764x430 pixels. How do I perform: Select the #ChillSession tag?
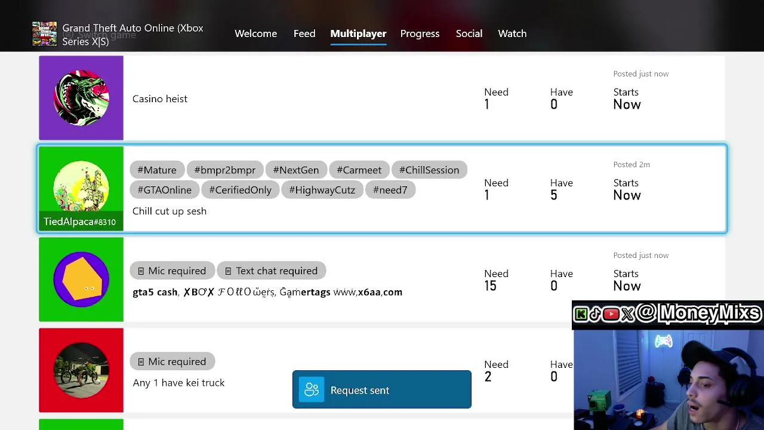point(429,170)
